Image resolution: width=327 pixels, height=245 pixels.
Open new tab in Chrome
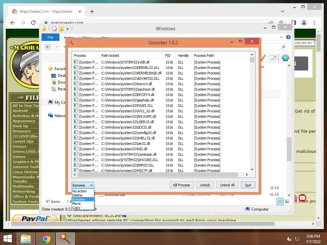pos(92,11)
